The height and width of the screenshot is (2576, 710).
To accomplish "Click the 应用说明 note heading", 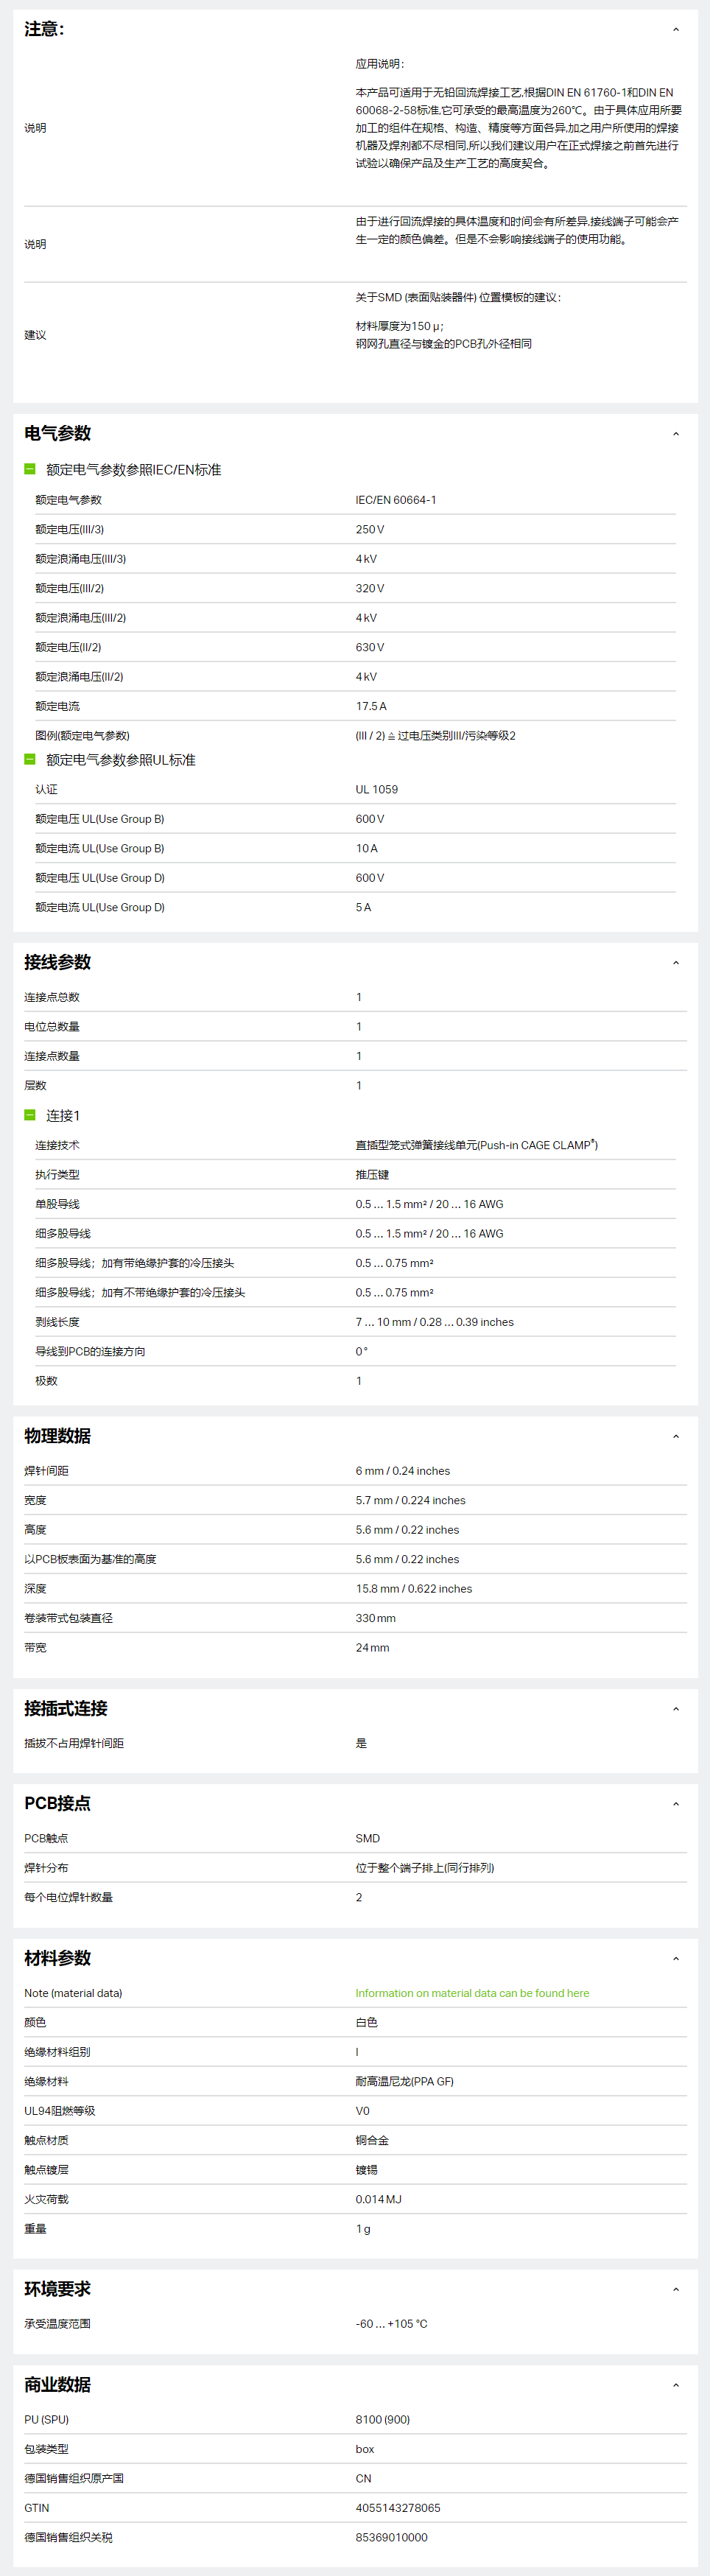I will pyautogui.click(x=380, y=64).
